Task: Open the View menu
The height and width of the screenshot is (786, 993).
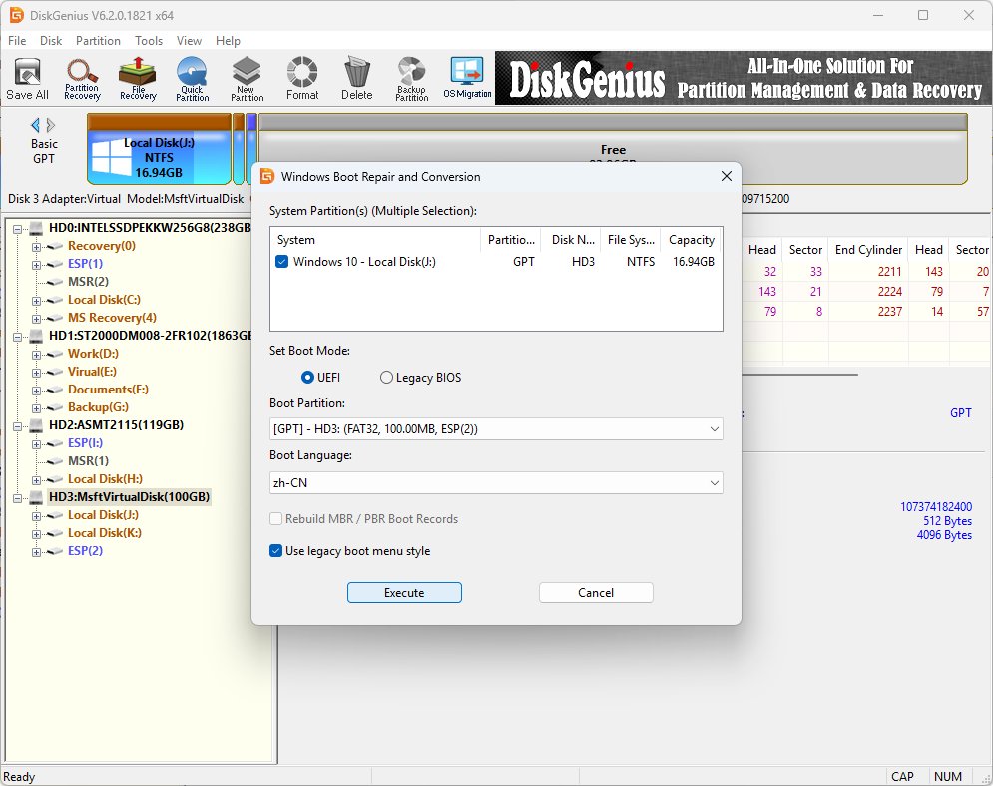Action: [x=189, y=41]
